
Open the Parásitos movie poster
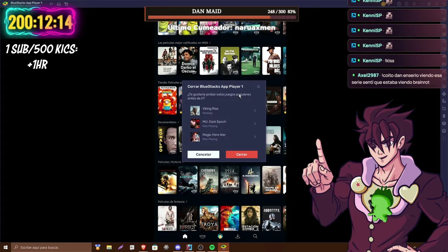[x=251, y=61]
